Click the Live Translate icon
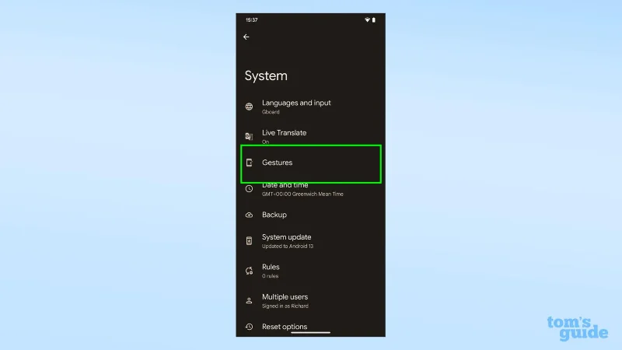The image size is (622, 350). [x=249, y=137]
